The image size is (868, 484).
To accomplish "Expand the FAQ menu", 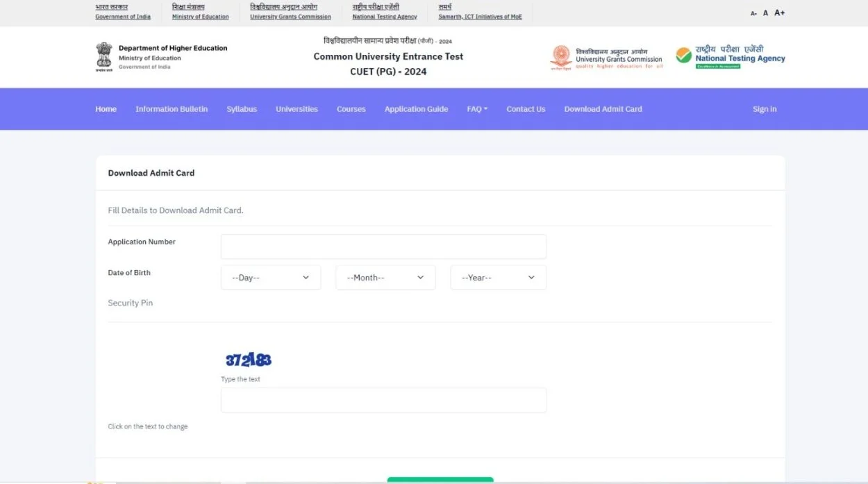I will coord(477,109).
